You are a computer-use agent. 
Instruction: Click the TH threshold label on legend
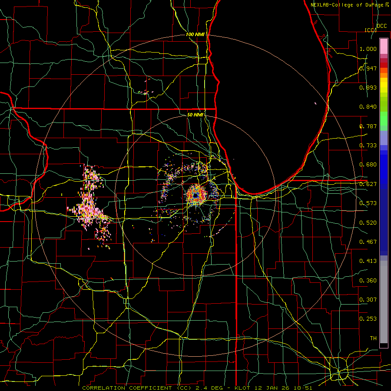pyautogui.click(x=373, y=338)
